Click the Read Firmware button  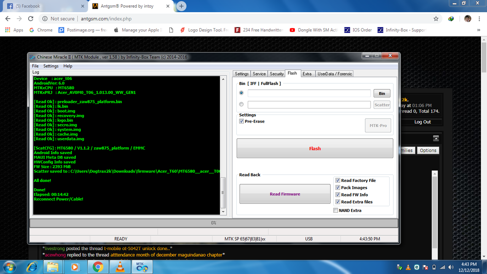pyautogui.click(x=285, y=194)
